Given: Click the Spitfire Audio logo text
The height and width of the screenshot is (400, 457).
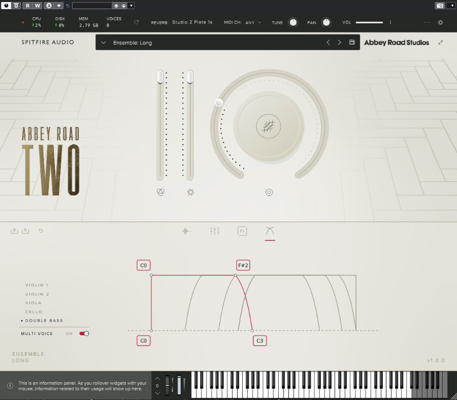Looking at the screenshot, I should [x=48, y=42].
